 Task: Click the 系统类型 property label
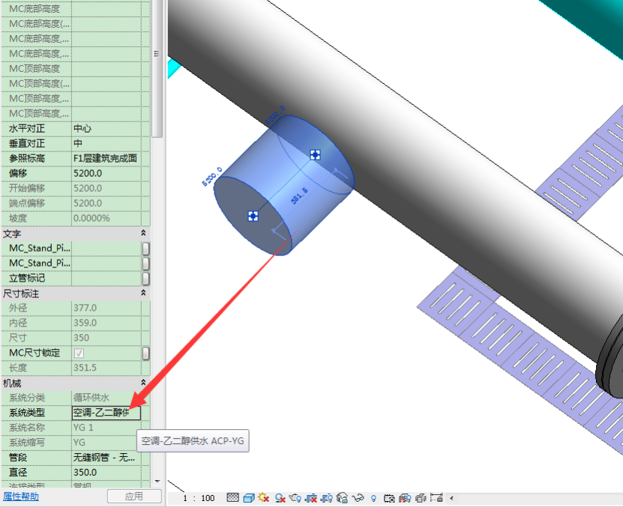click(27, 413)
